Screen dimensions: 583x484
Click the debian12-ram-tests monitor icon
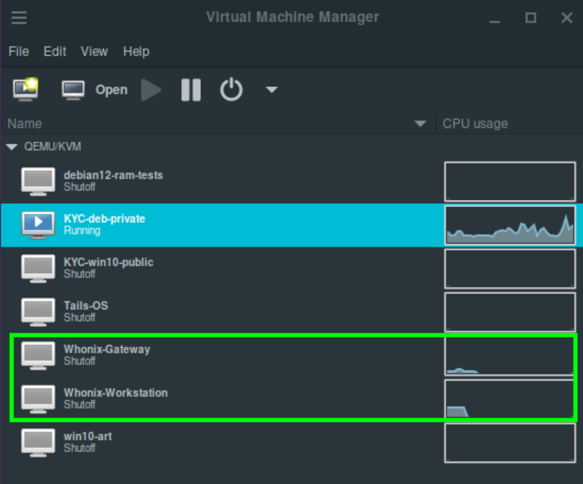pos(38,182)
